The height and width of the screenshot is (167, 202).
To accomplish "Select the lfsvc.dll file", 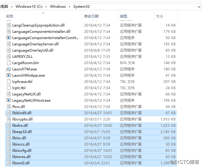I will 19,107.
